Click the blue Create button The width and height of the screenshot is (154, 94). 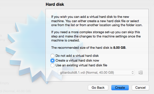[120, 87]
